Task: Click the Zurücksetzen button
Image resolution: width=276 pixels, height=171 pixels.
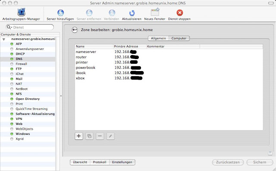Action: tap(228, 162)
